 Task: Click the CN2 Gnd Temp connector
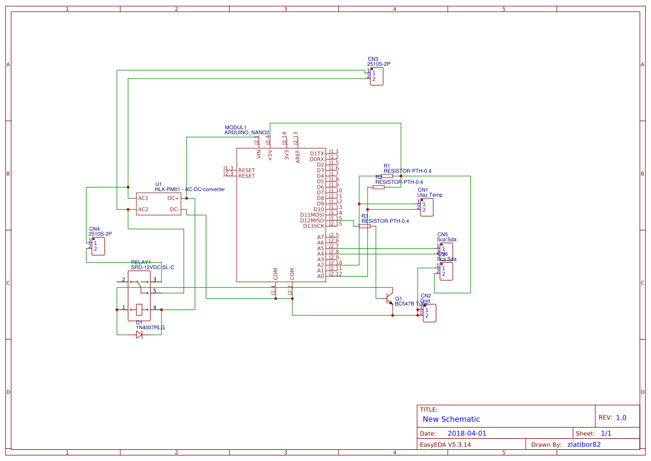pos(429,313)
